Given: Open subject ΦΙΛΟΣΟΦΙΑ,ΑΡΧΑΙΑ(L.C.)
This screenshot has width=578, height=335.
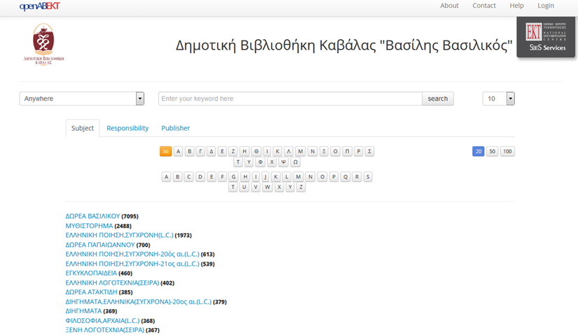Looking at the screenshot, I should click(x=102, y=320).
